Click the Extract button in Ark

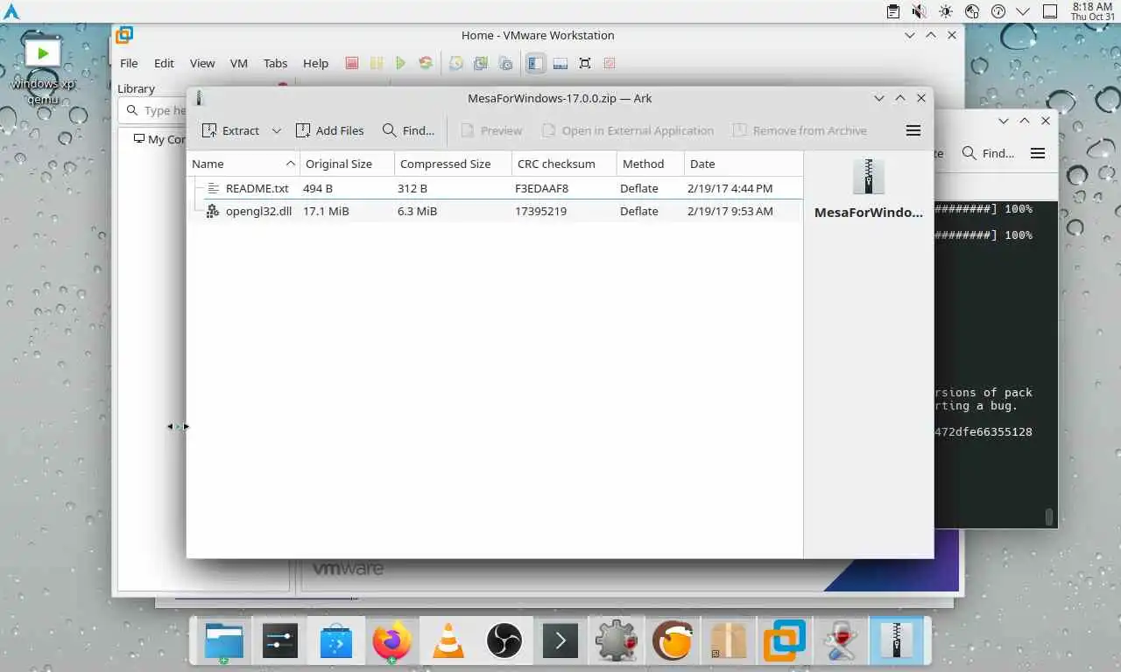pyautogui.click(x=230, y=130)
